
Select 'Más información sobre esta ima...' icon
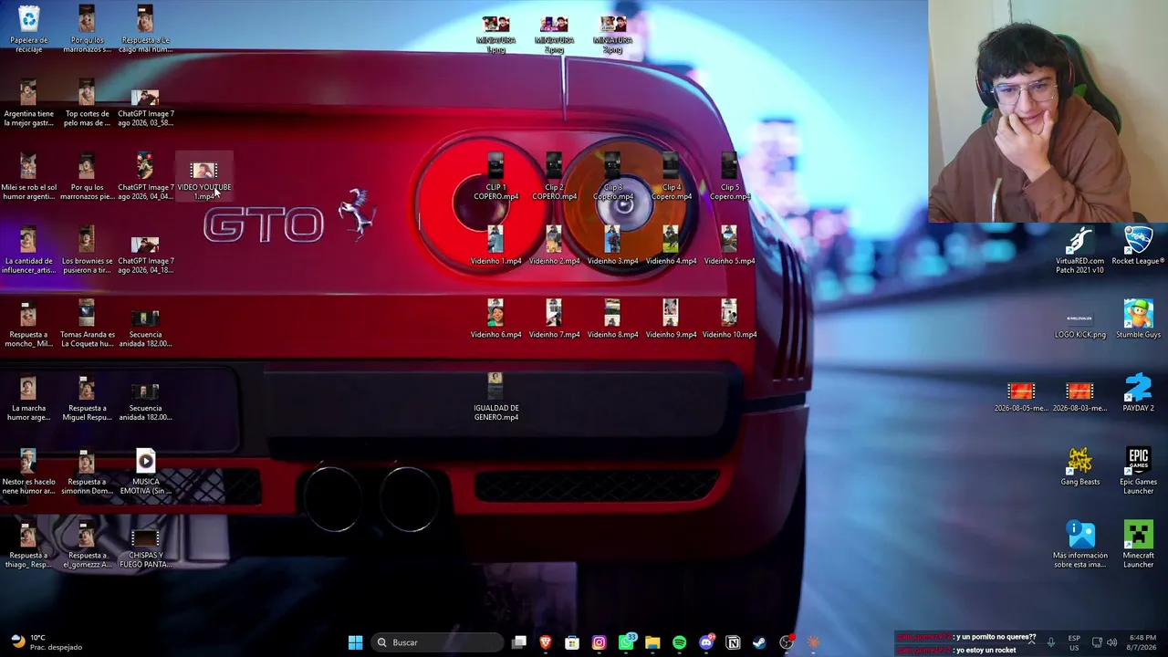click(1079, 546)
